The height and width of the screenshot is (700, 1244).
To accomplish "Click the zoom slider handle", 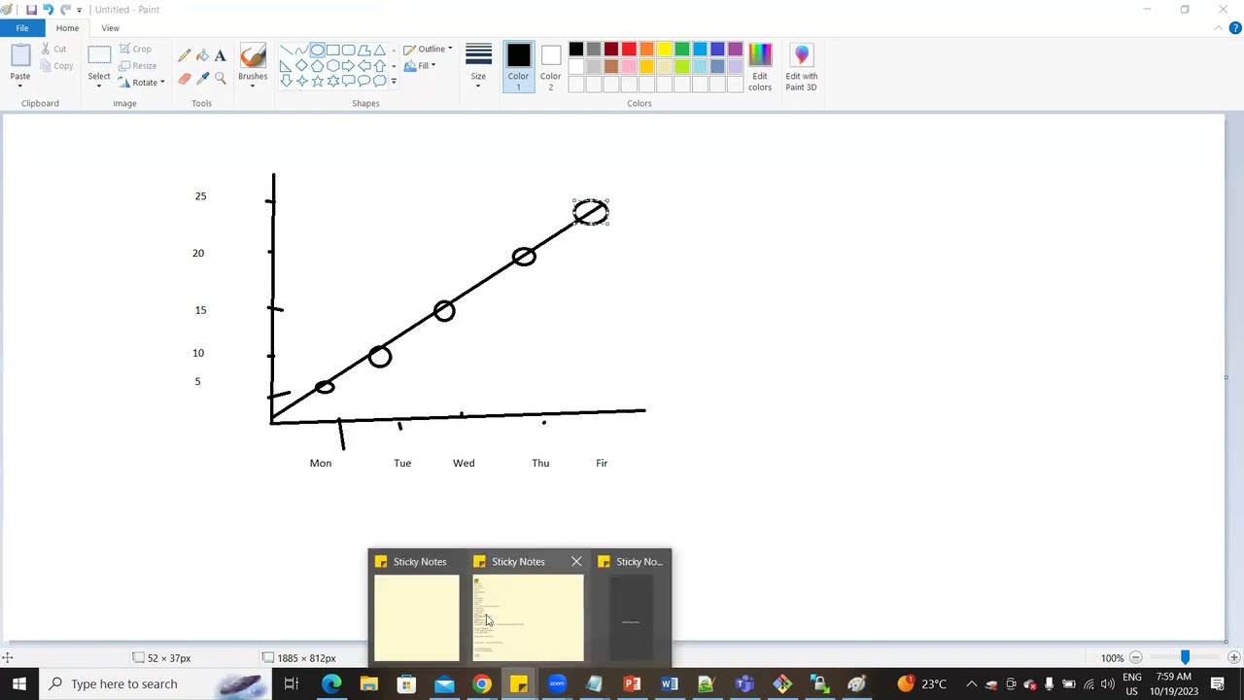I will point(1185,658).
